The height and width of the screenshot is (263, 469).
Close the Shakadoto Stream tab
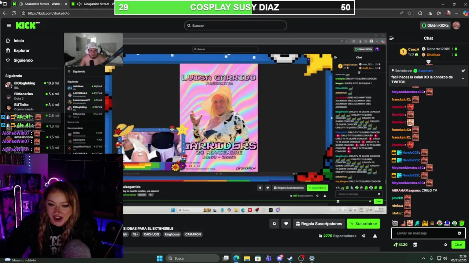coord(66,4)
